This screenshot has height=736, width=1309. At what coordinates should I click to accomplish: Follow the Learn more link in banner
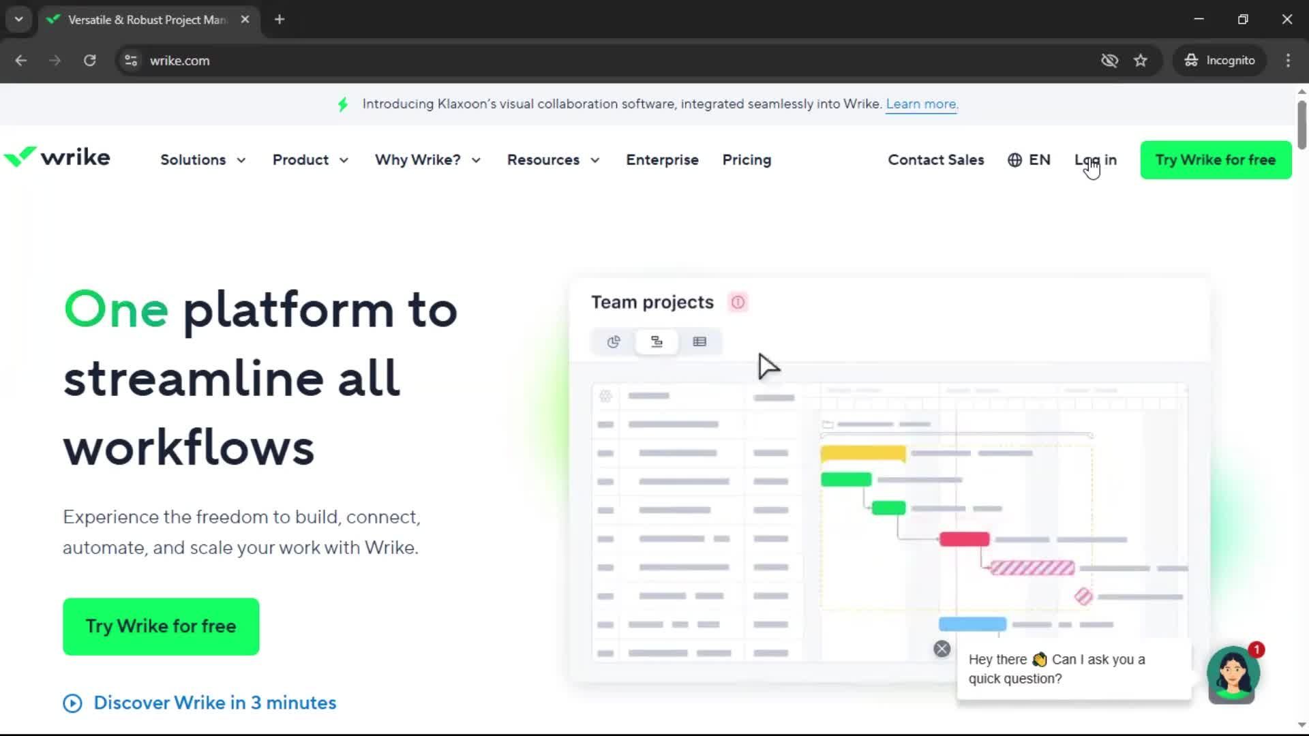(x=921, y=104)
